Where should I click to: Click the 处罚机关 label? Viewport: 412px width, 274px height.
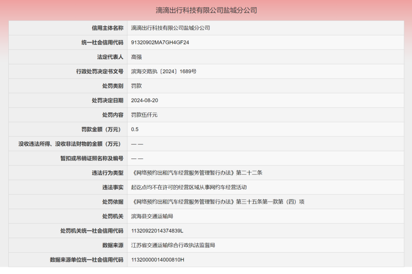click(x=113, y=216)
